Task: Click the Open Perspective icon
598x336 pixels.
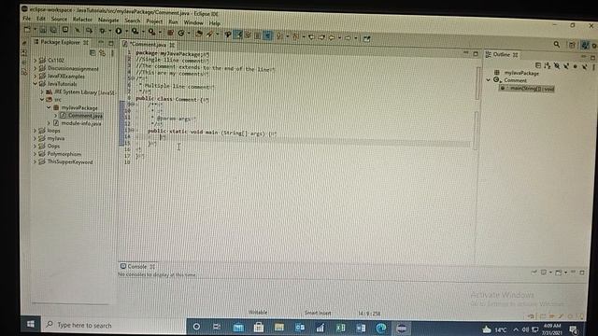Action: [x=572, y=46]
